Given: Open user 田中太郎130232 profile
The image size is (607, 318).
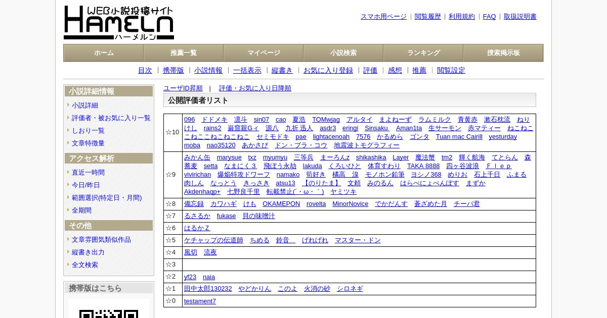Looking at the screenshot, I should [x=208, y=289].
